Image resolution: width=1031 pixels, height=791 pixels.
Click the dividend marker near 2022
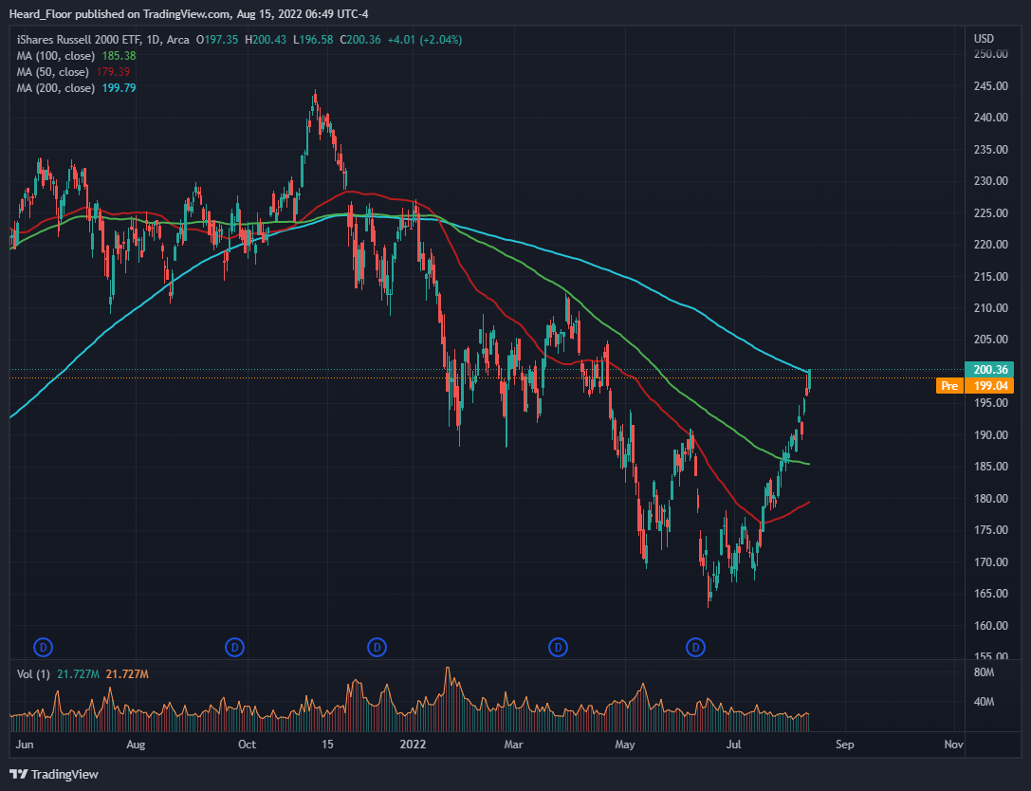[x=377, y=648]
